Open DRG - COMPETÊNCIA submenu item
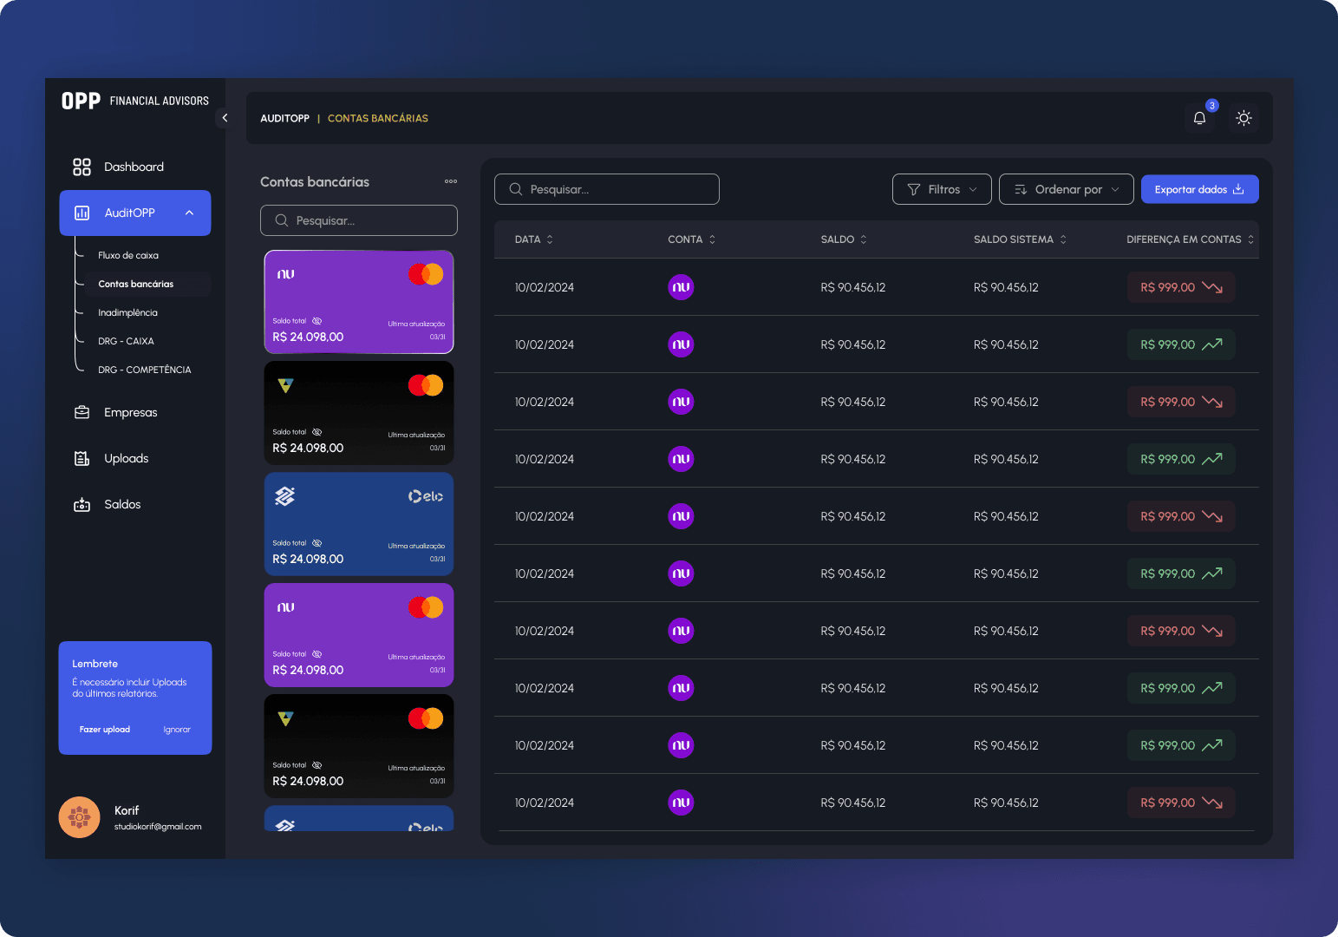 click(x=144, y=370)
